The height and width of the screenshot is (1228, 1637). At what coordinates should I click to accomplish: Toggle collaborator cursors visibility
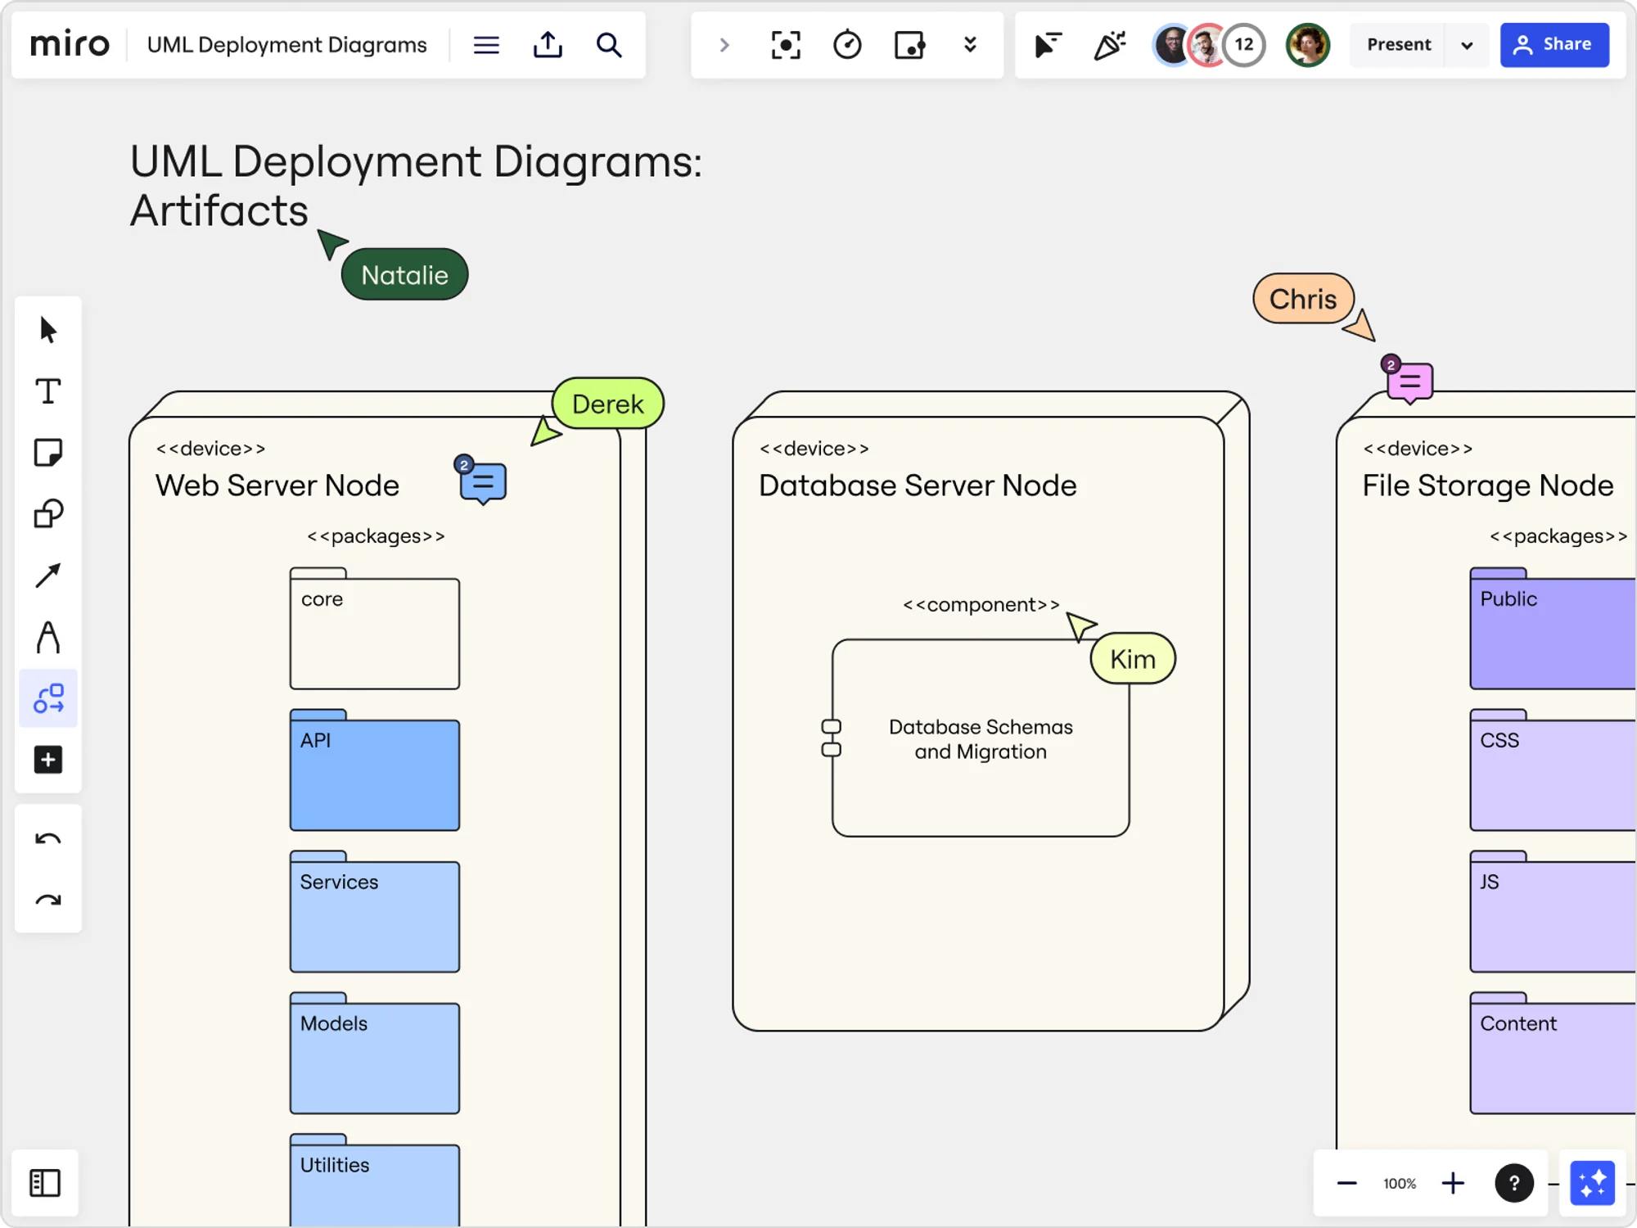tap(1048, 45)
